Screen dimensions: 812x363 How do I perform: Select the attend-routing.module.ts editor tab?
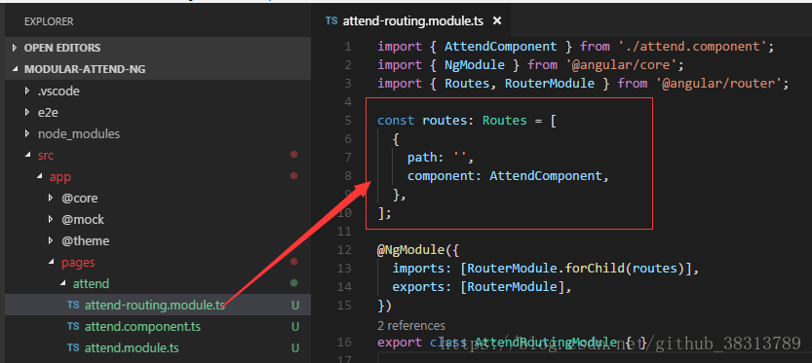click(x=413, y=20)
